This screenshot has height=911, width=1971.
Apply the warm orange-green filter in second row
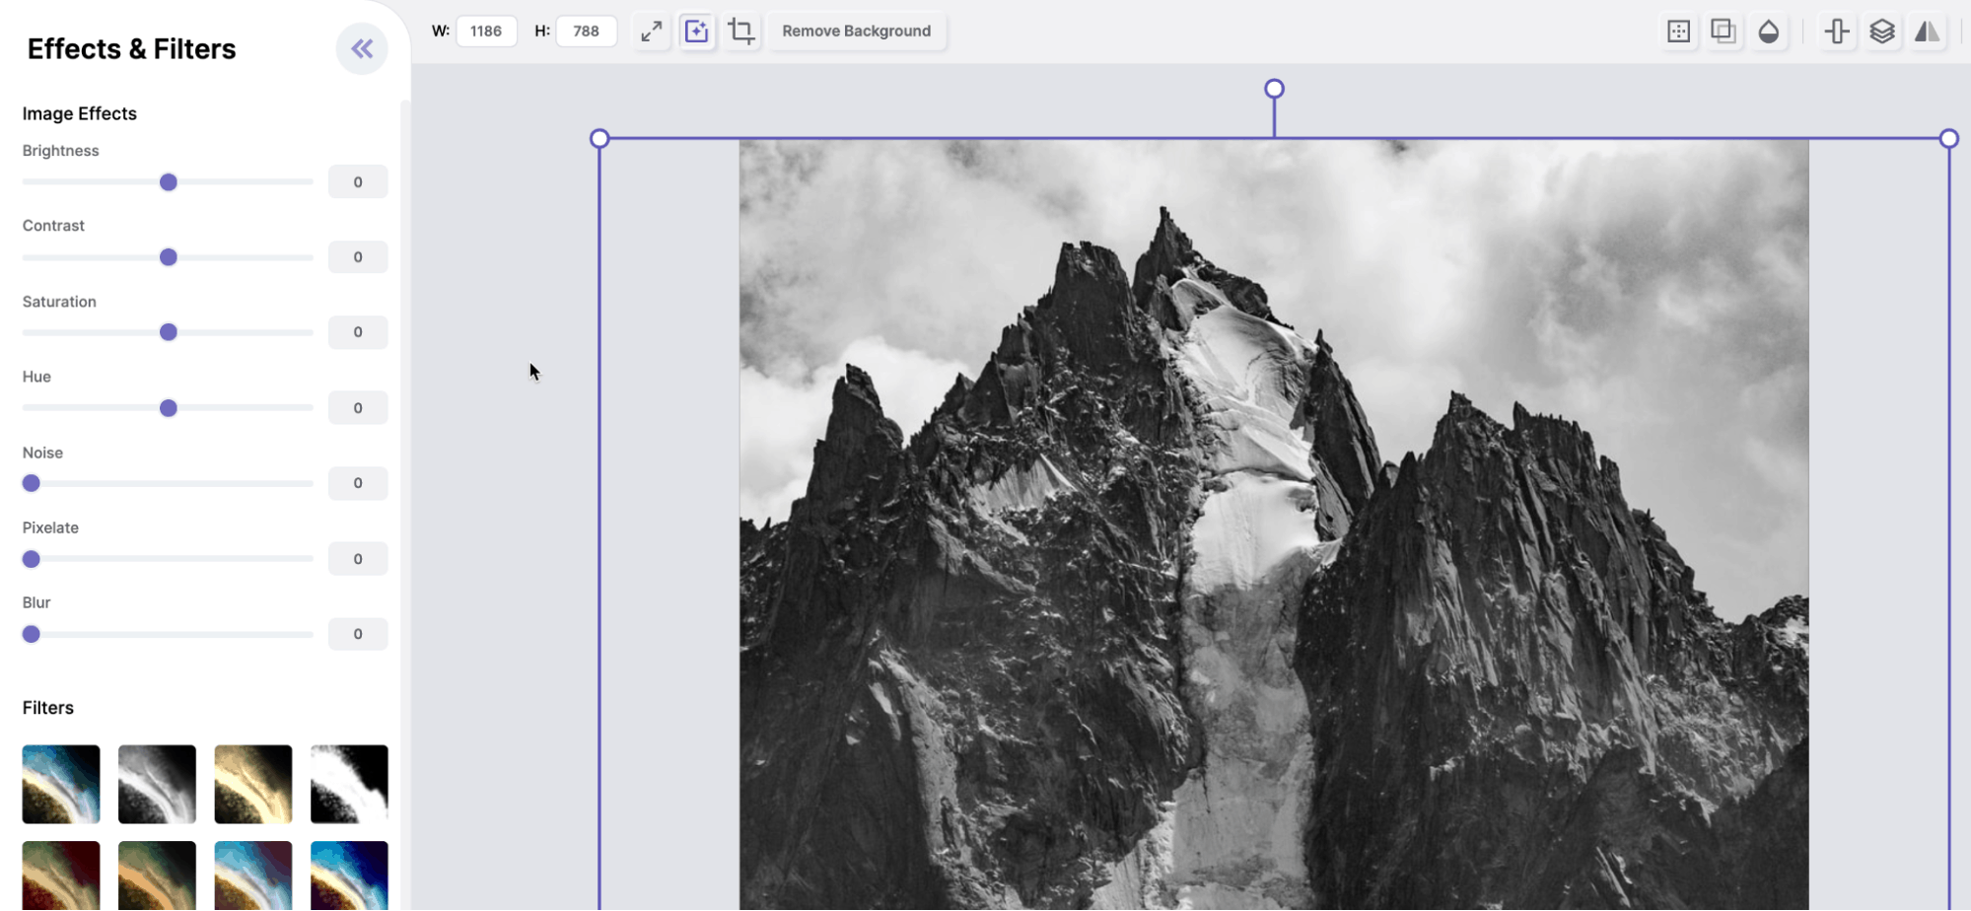click(157, 876)
